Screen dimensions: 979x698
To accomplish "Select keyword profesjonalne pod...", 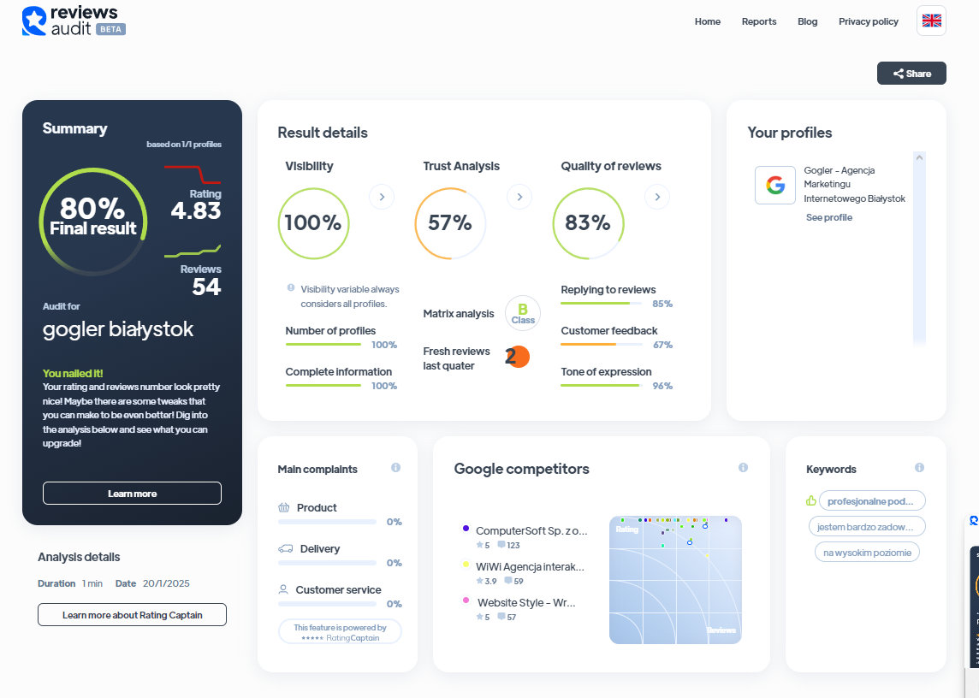I will tap(872, 500).
